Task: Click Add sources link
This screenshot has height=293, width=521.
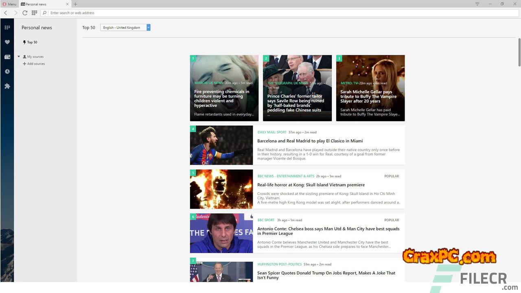Action: pyautogui.click(x=36, y=64)
